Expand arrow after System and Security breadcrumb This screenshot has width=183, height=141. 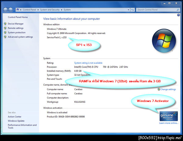coord(62,10)
